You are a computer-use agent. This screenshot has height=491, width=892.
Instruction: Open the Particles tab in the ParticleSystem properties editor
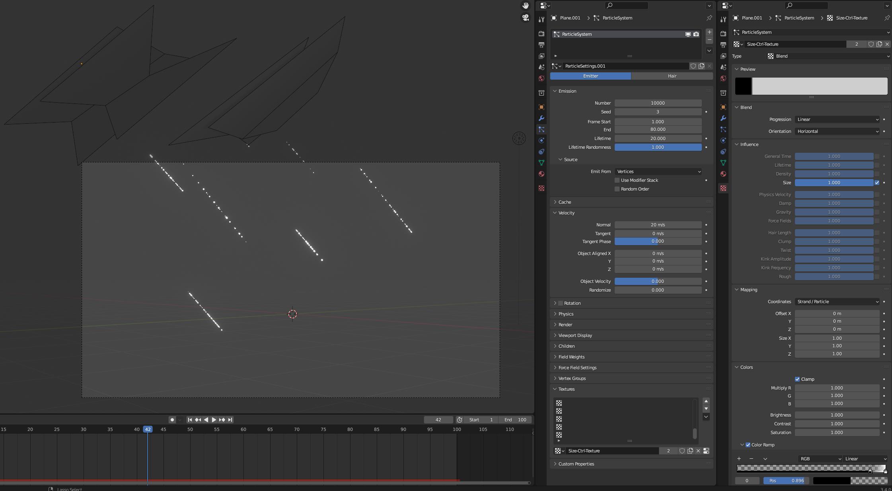click(x=541, y=129)
